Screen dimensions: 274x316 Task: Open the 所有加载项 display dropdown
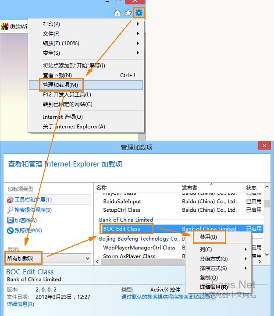coord(48,258)
